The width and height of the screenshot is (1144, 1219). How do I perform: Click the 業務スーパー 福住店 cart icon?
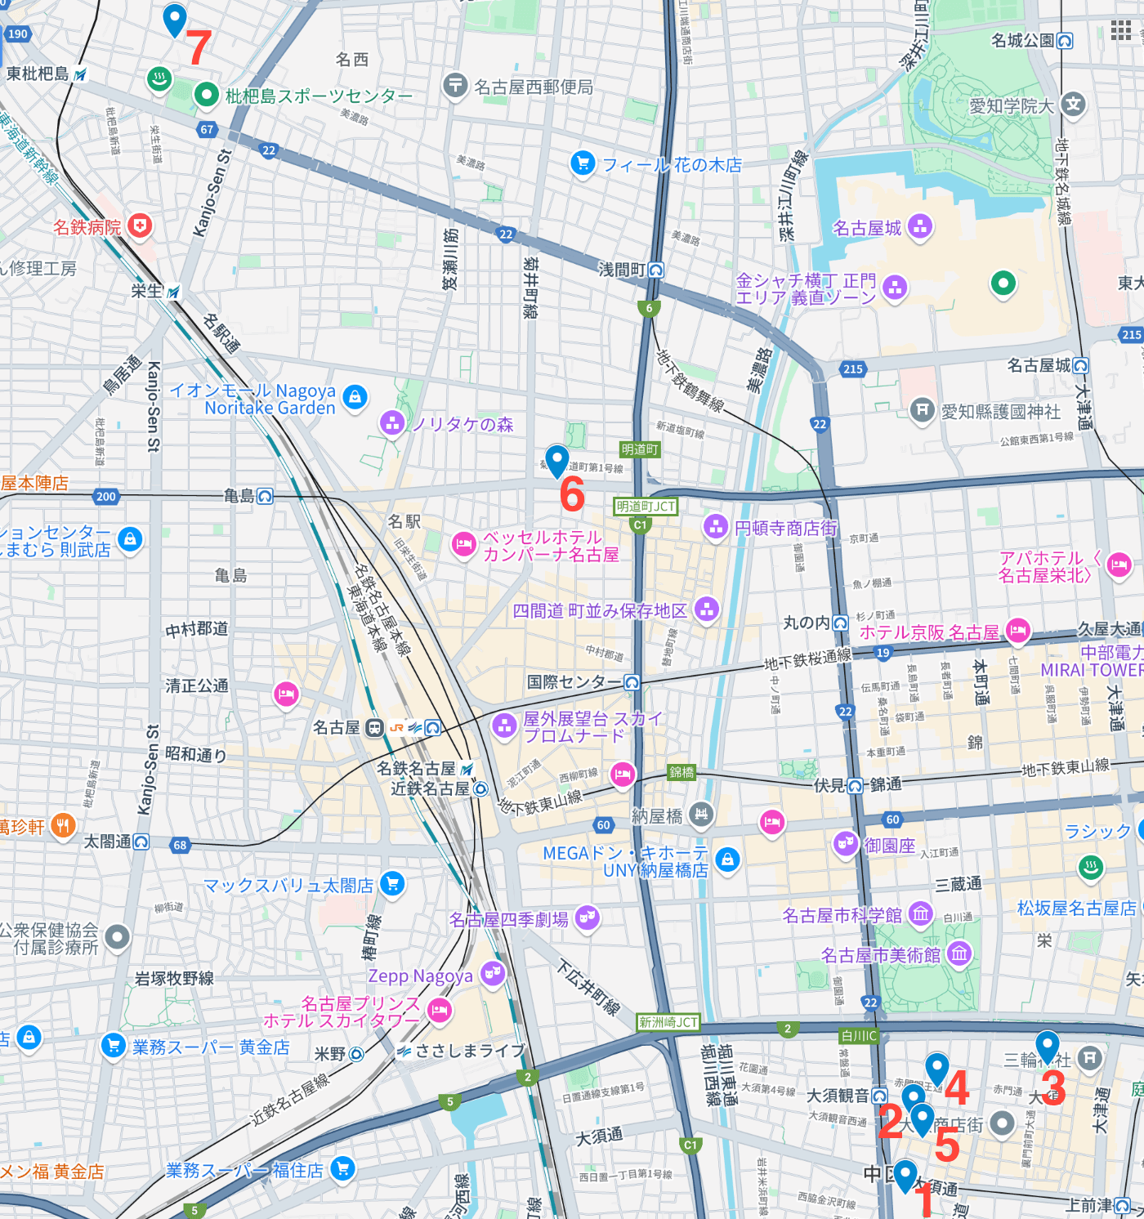[343, 1170]
